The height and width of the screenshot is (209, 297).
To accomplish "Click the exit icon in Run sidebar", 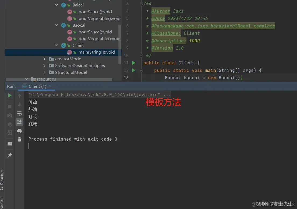I will [x=10, y=133].
